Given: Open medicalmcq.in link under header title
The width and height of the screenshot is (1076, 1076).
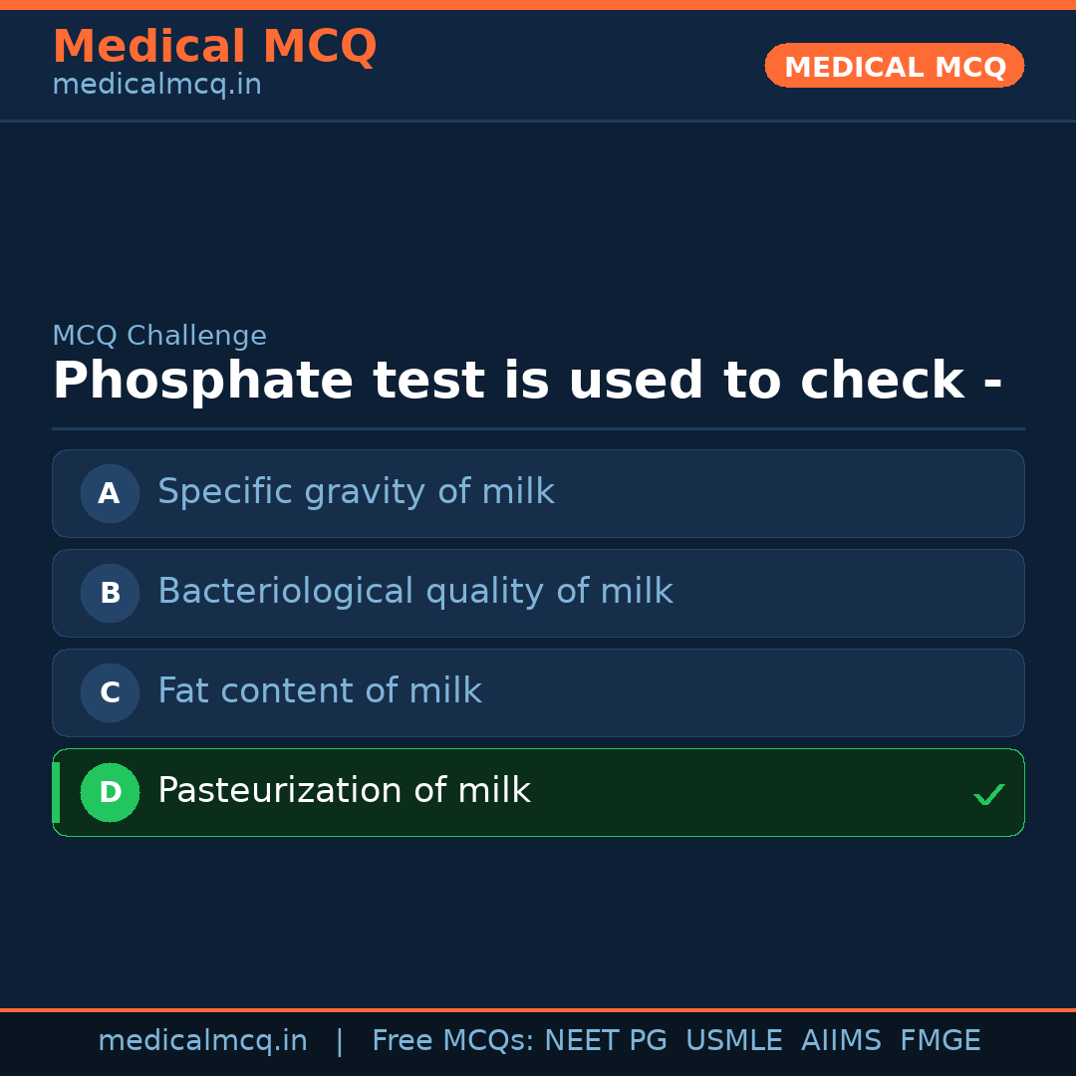Looking at the screenshot, I should tap(156, 86).
